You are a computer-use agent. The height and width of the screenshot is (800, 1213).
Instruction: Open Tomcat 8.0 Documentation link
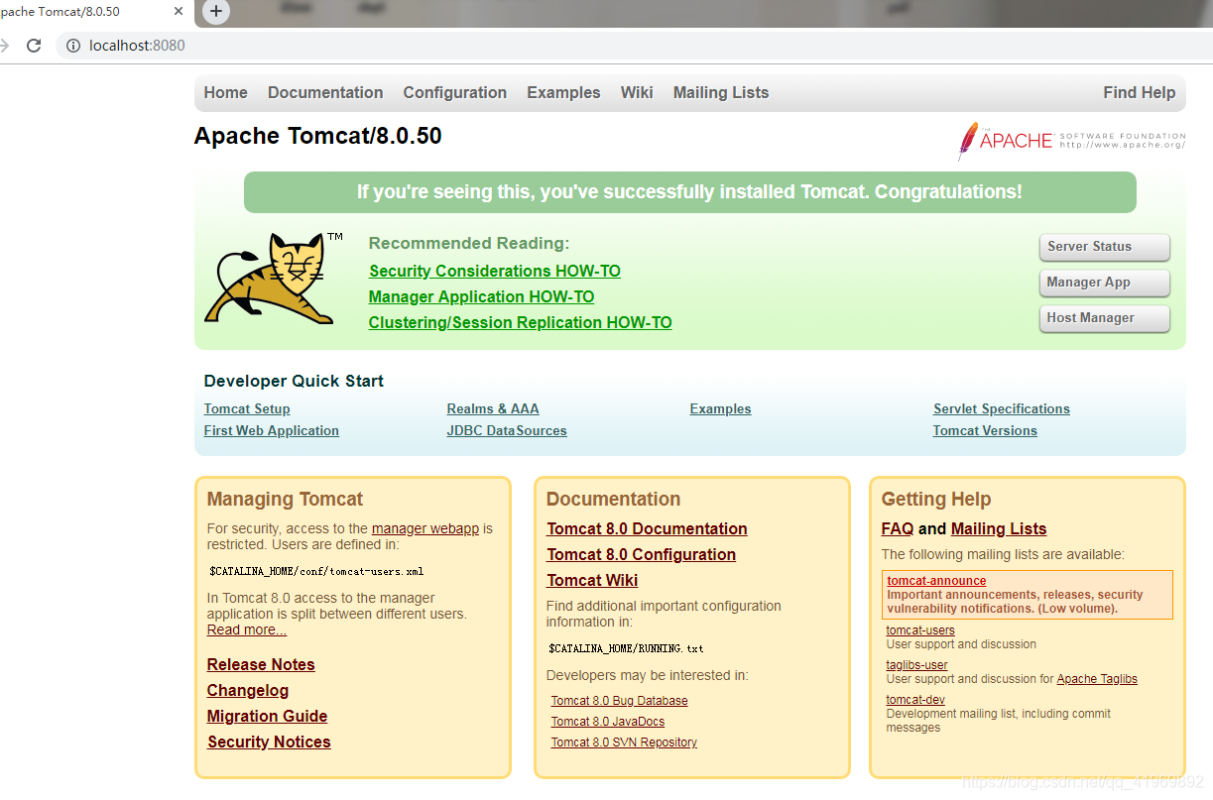tap(647, 528)
